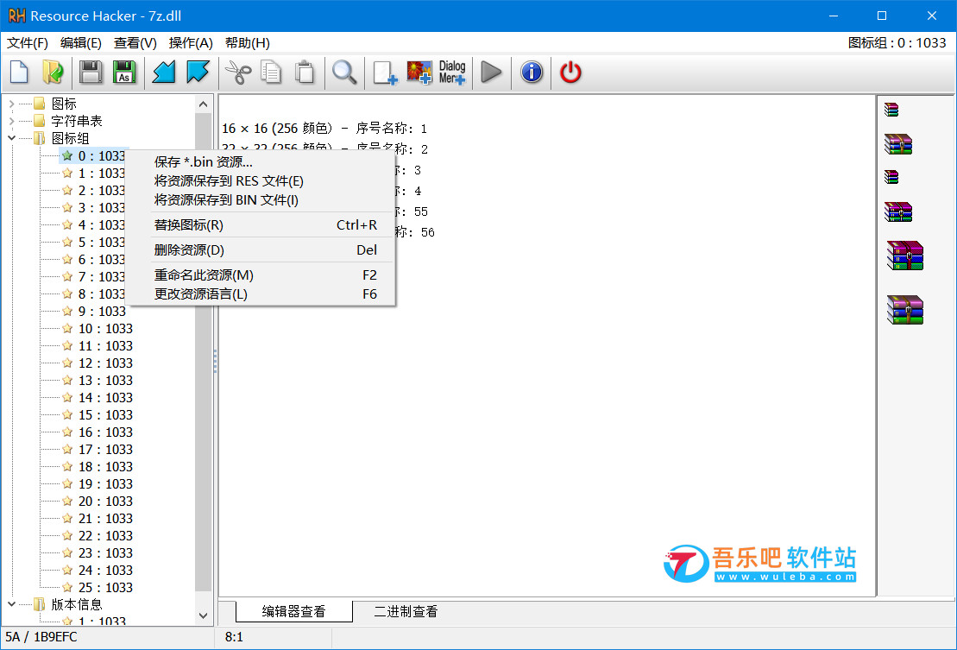Switch to the 二进制查看 tab
Screen dimensions: 957x650
click(x=406, y=611)
